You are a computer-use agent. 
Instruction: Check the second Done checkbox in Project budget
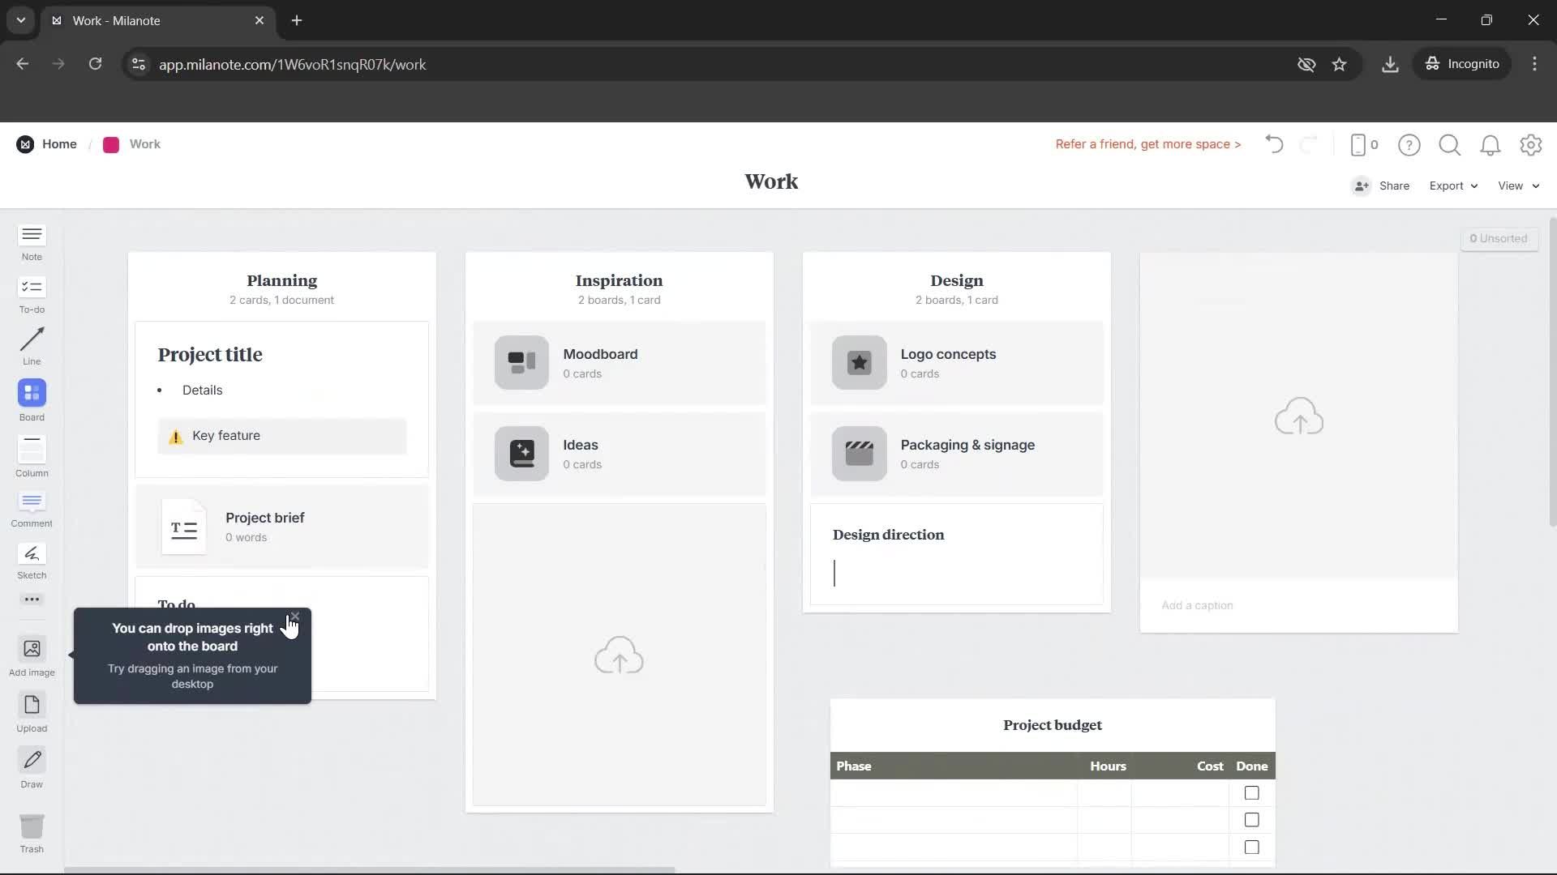(1251, 820)
